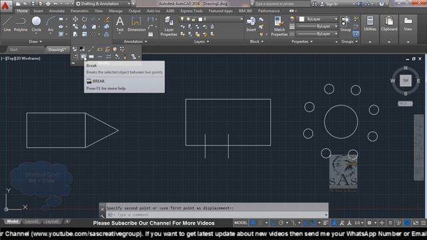Click the Workspace switching gear in status bar
Screen dimensions: 427x240
369,223
